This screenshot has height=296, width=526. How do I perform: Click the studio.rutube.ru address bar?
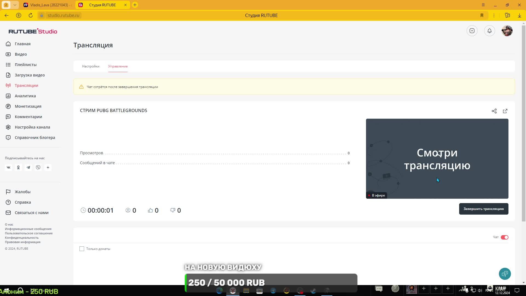pyautogui.click(x=63, y=15)
